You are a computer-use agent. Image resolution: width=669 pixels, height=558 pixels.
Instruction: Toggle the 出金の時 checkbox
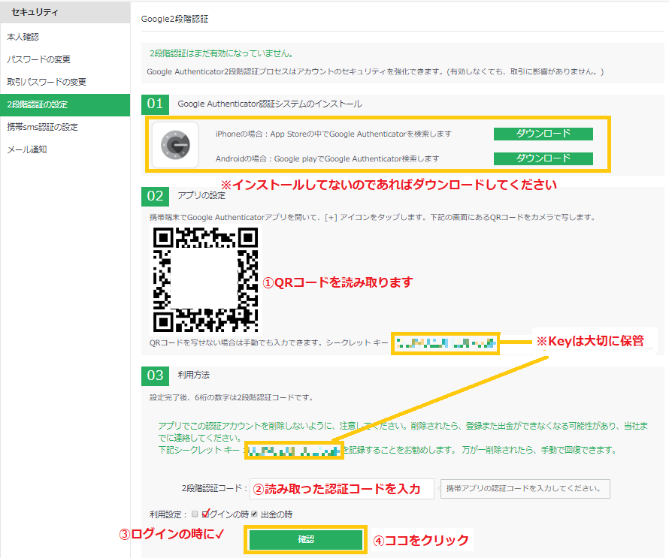coord(254,514)
